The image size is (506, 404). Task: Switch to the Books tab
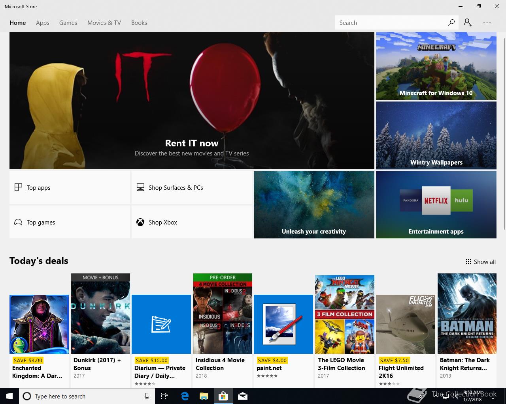139,22
